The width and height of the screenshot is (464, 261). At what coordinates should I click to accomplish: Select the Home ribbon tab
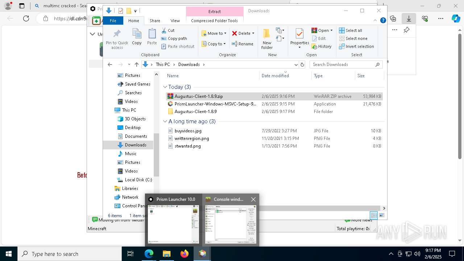coord(133,21)
